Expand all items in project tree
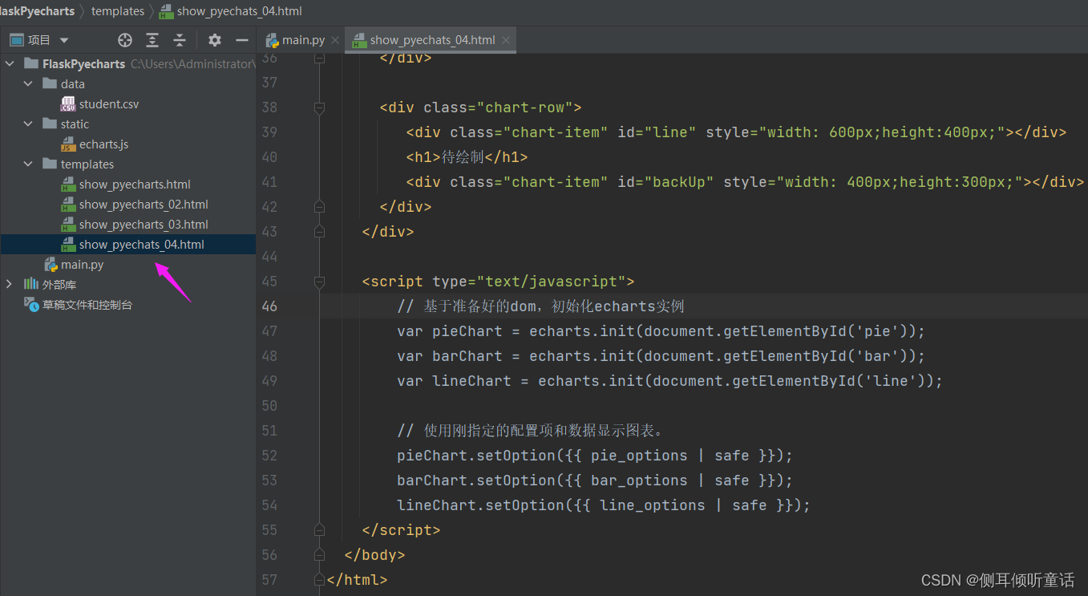The height and width of the screenshot is (596, 1088). click(x=152, y=40)
